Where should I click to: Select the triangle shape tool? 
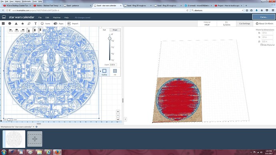coord(16,24)
